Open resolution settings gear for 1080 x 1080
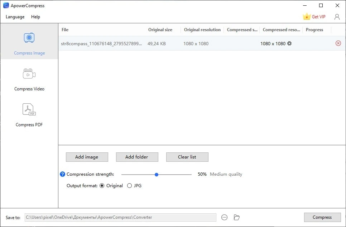Screen dimensions: 346x227 289,43
